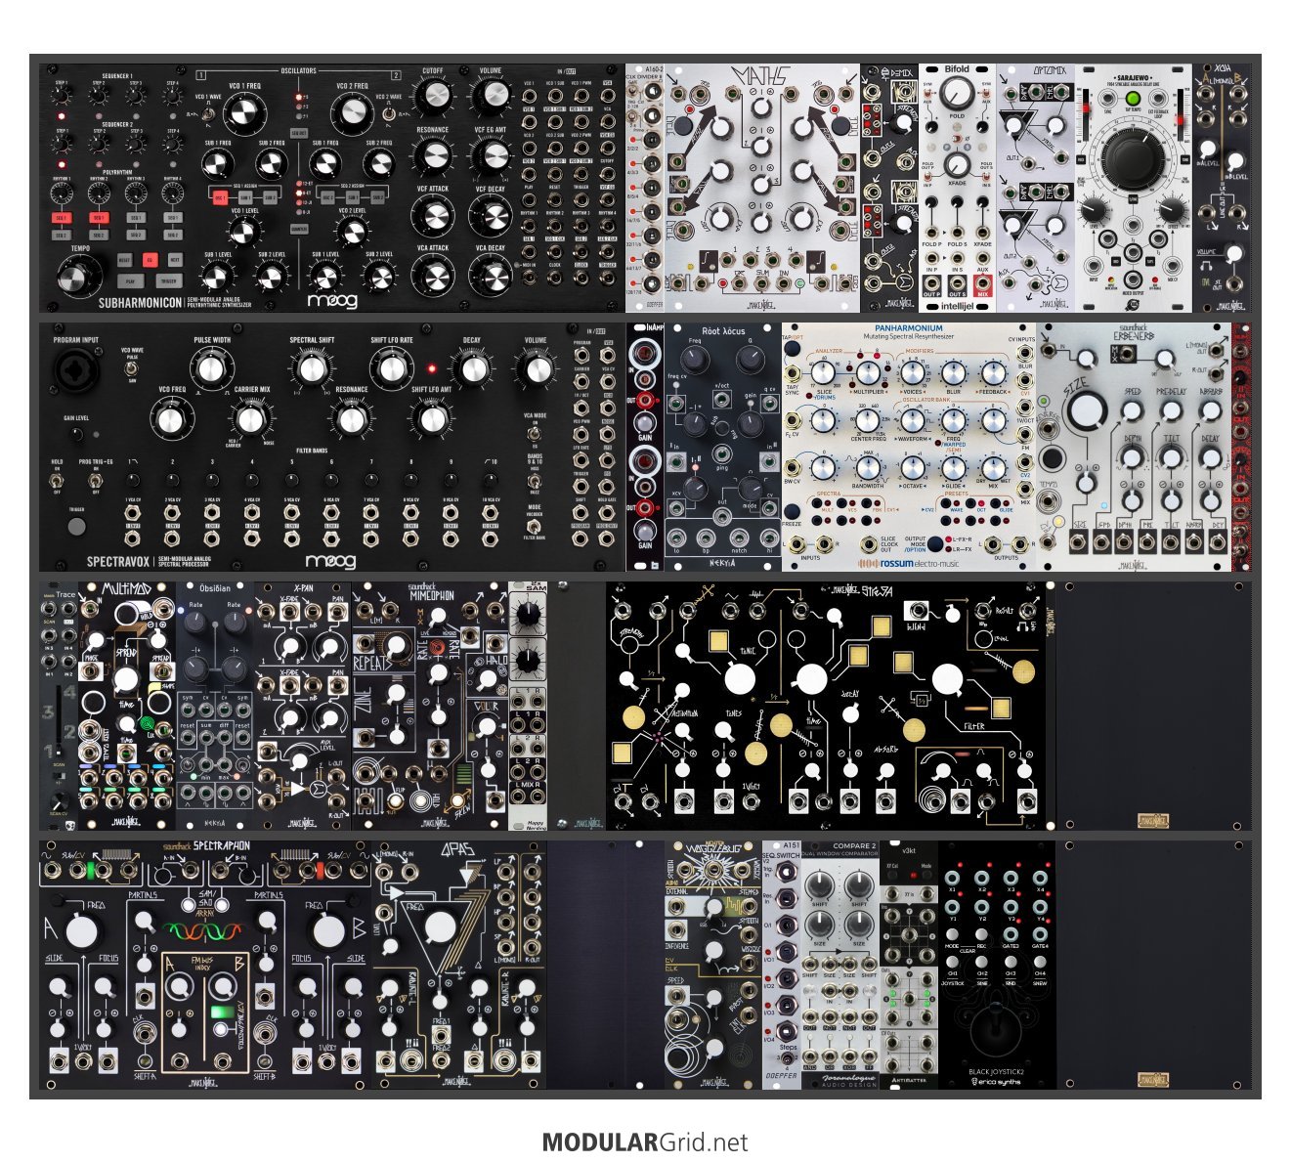1291x1163 pixels.
Task: Click the Moog logo on Subharmonicon
Action: (331, 300)
